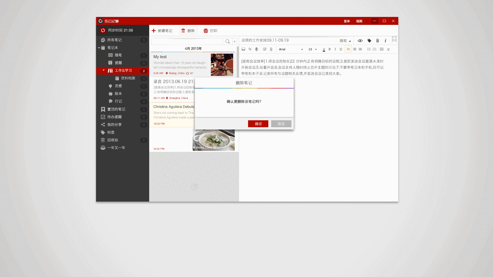Click the crop screenshot icon

[x=250, y=49]
